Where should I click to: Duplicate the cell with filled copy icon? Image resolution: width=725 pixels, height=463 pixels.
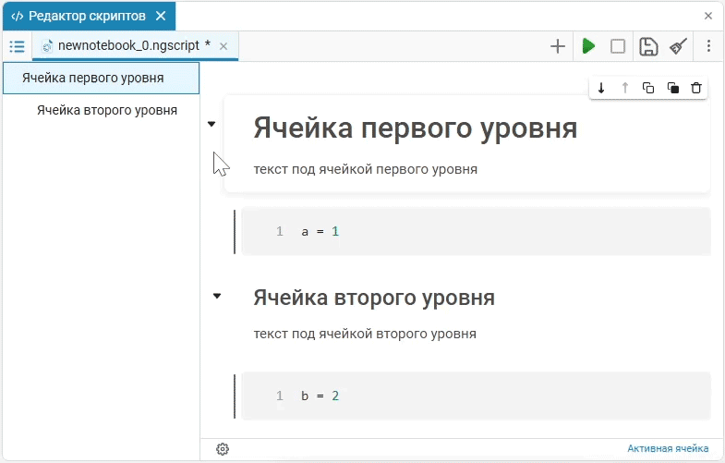[672, 88]
